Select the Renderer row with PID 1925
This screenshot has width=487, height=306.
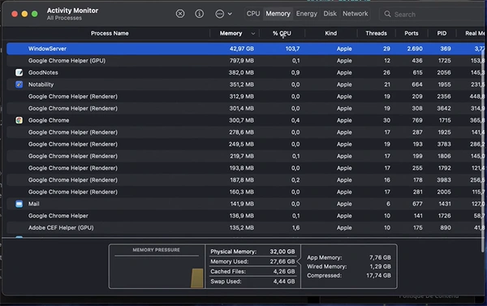(245, 132)
